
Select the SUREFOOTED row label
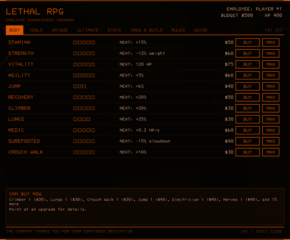[x=24, y=141]
